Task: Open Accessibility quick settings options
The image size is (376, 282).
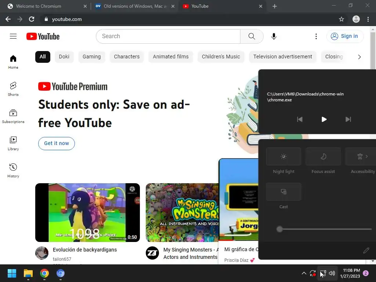Action: [361, 156]
